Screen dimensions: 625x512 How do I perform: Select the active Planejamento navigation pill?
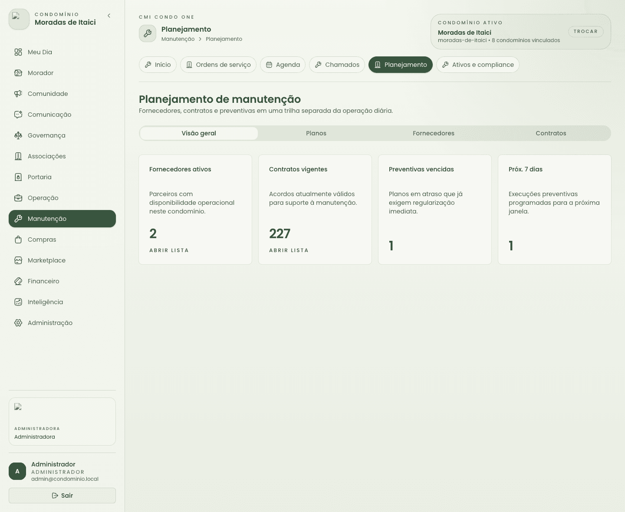pyautogui.click(x=401, y=65)
